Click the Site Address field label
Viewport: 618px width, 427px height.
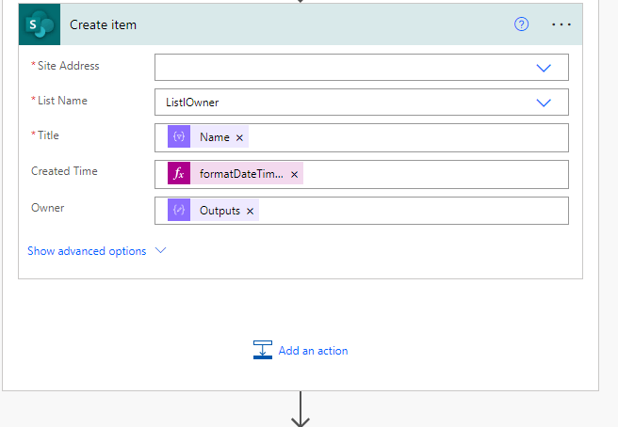[x=68, y=66]
